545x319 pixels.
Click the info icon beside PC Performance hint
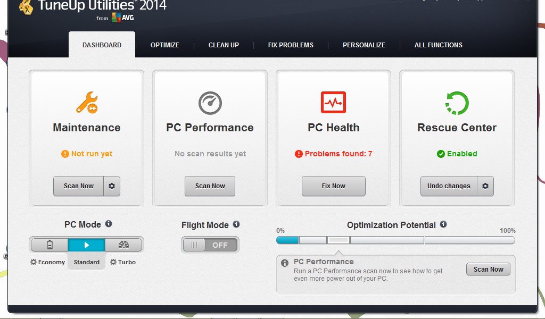285,263
